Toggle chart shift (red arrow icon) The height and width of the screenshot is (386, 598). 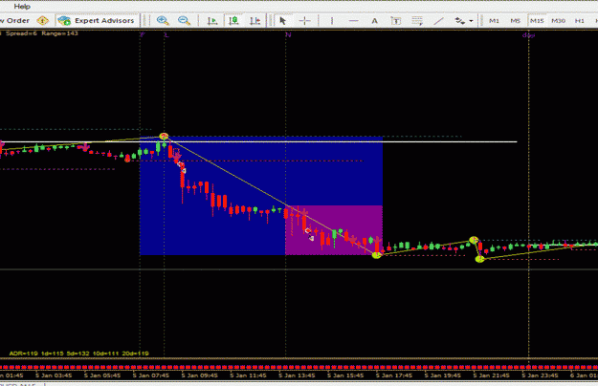pos(255,21)
